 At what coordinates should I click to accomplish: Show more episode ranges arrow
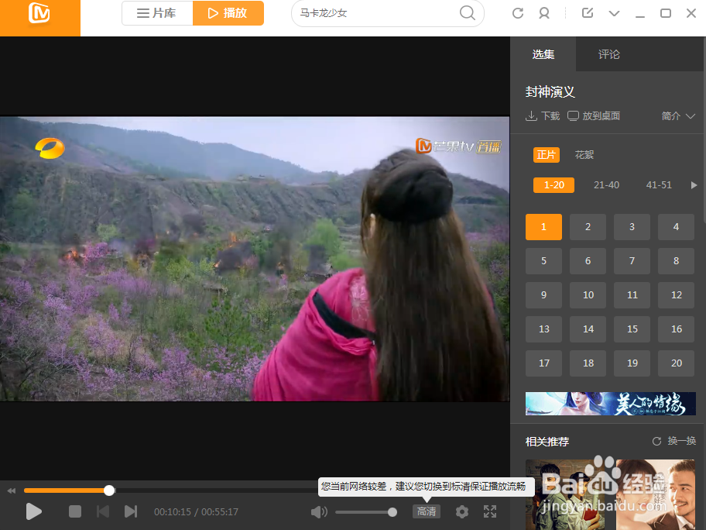coord(694,184)
